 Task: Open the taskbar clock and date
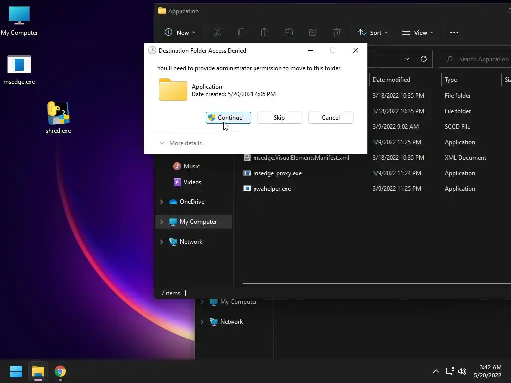[487, 371]
